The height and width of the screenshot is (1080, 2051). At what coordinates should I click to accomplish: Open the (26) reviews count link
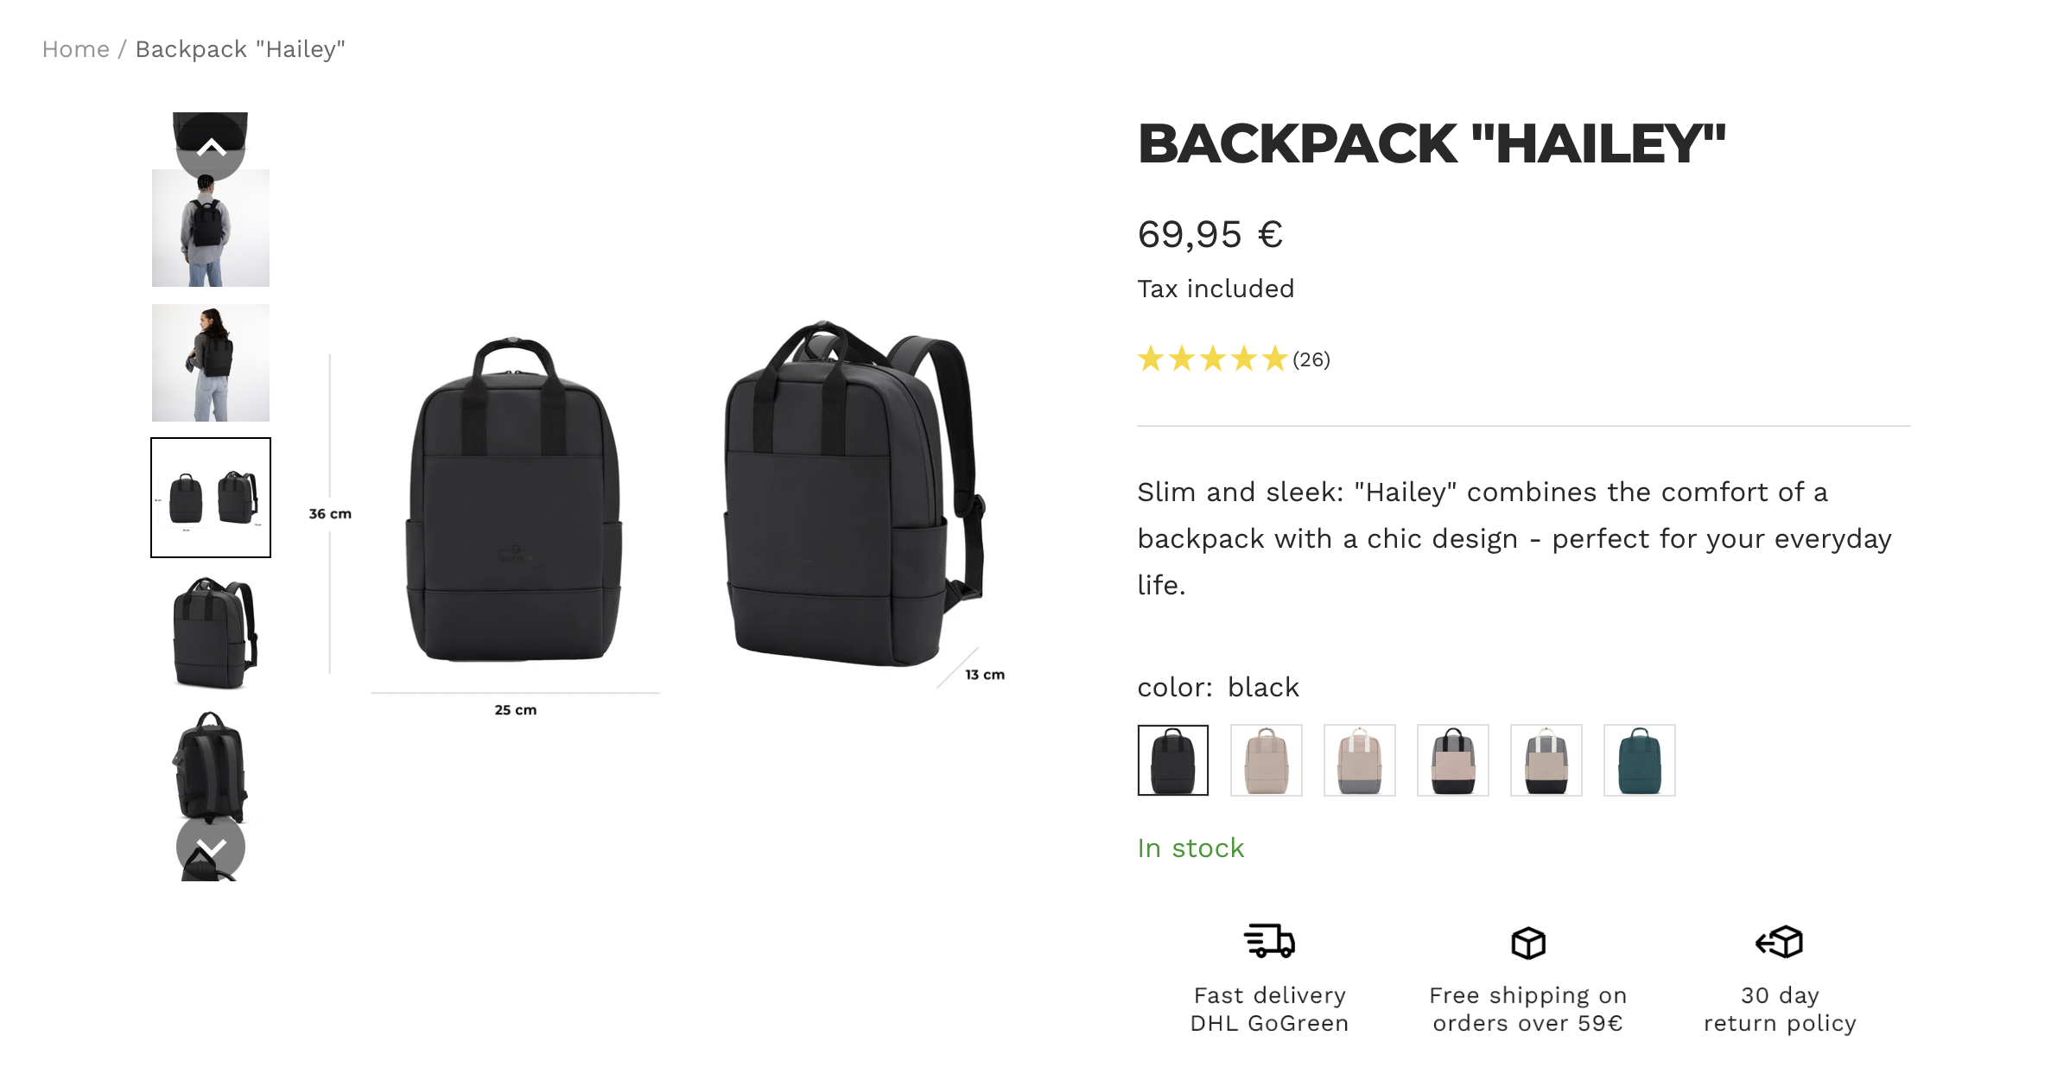pyautogui.click(x=1311, y=359)
